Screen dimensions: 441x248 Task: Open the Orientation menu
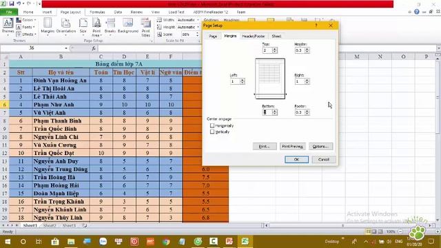pos(66,27)
